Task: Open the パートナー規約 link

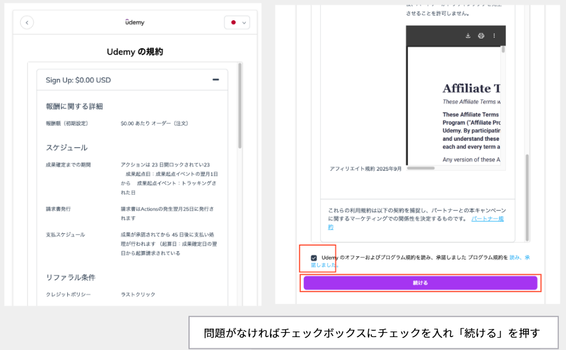Action: 487,219
